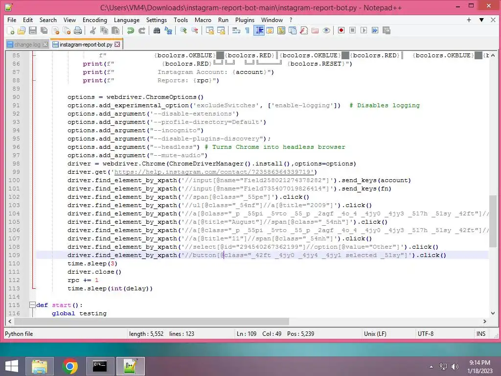Stop macro recording square icon
This screenshot has width=501, height=376.
[352, 30]
